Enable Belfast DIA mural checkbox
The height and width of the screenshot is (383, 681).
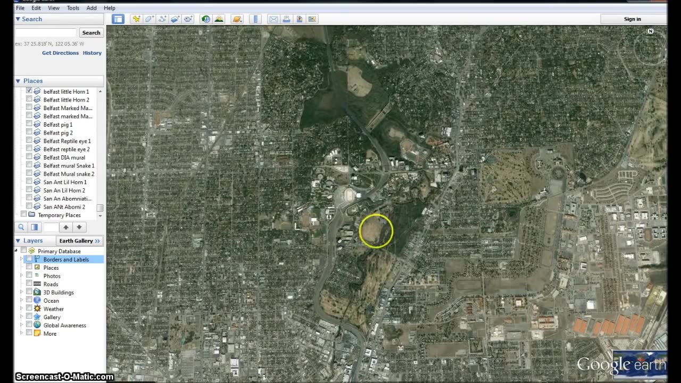(29, 157)
